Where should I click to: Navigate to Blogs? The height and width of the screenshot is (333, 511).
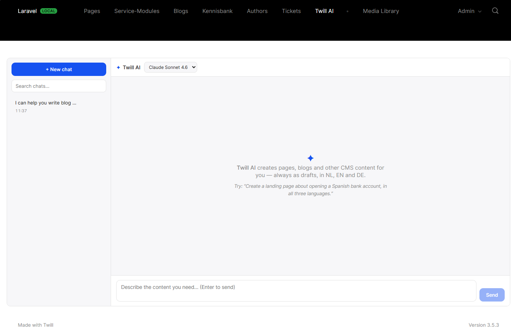click(x=181, y=11)
